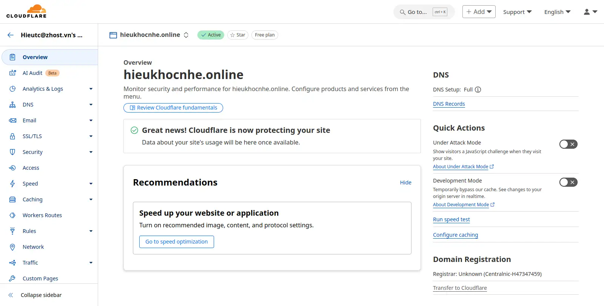604x306 pixels.
Task: Click the DNS Setup info icon
Action: (x=478, y=90)
